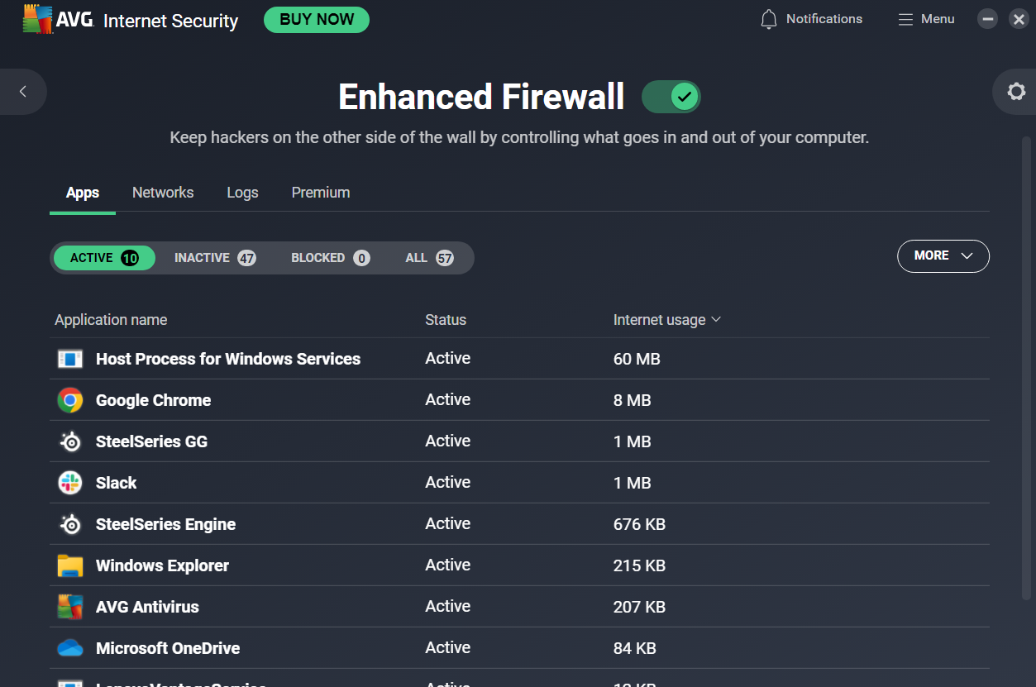Select the ACTIVE apps filter

tap(104, 258)
